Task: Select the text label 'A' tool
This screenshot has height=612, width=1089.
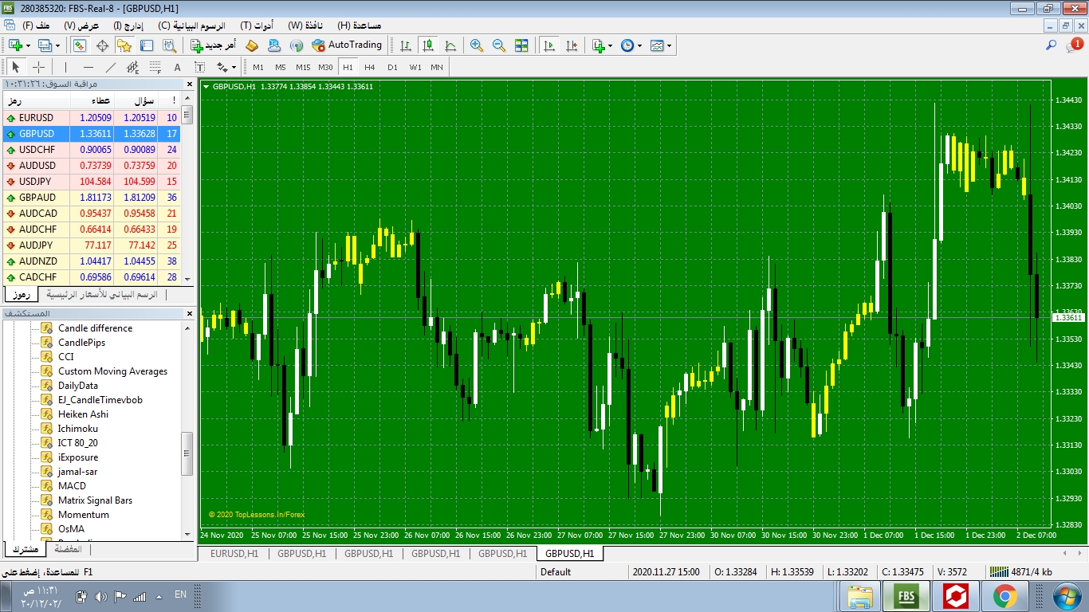Action: [177, 68]
